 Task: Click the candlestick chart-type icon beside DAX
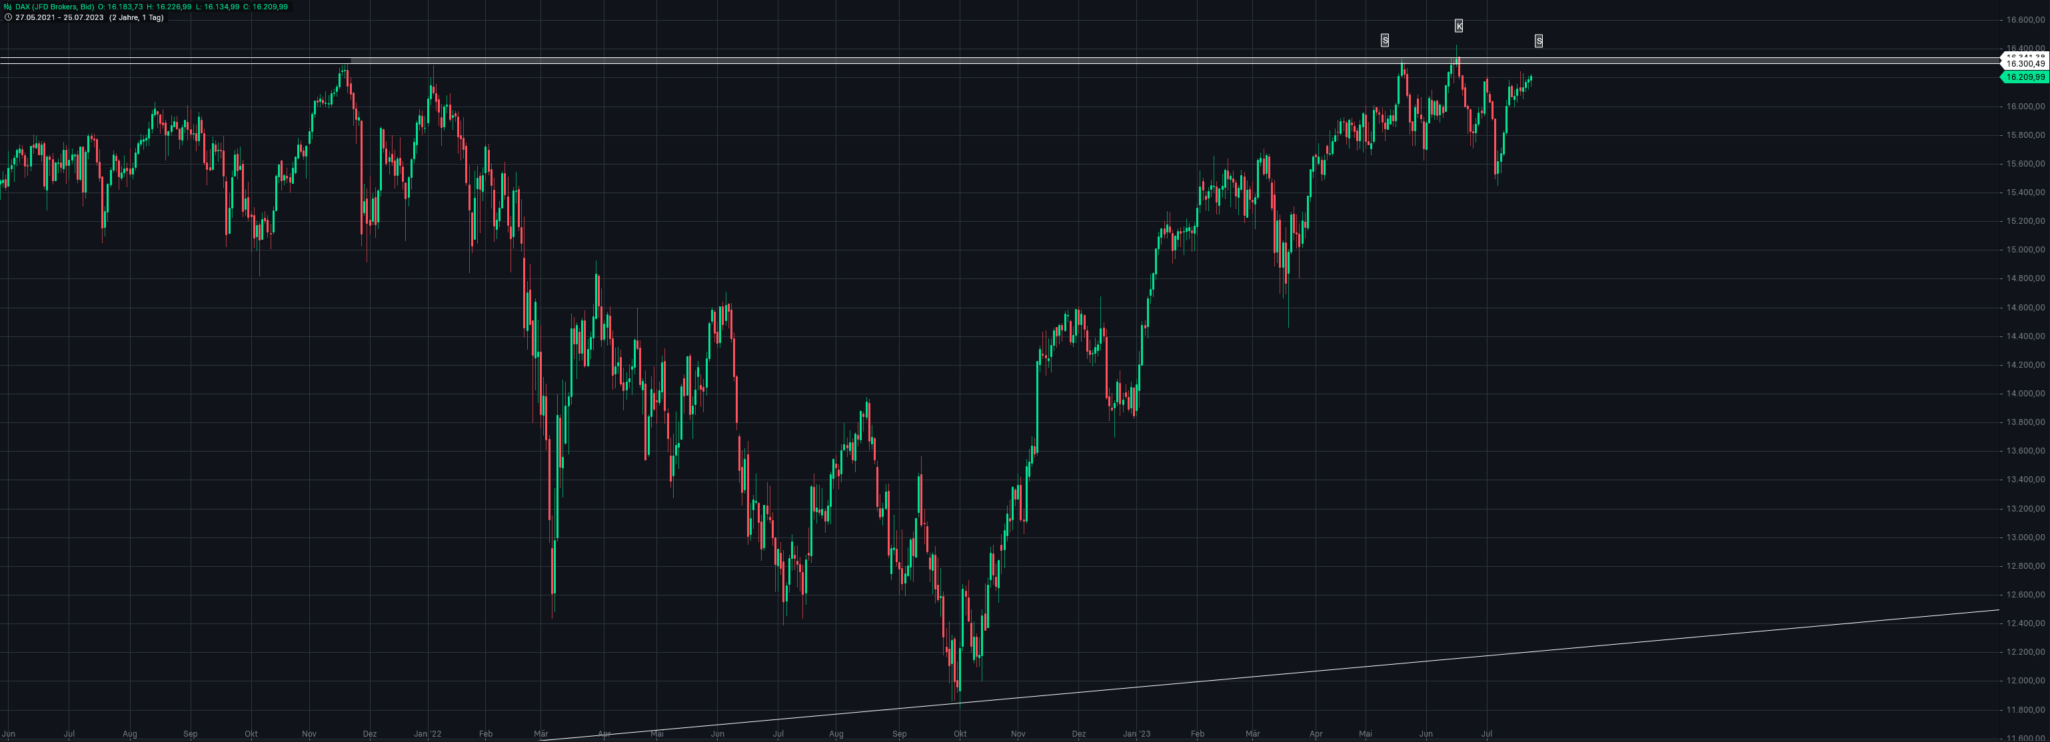pos(8,7)
